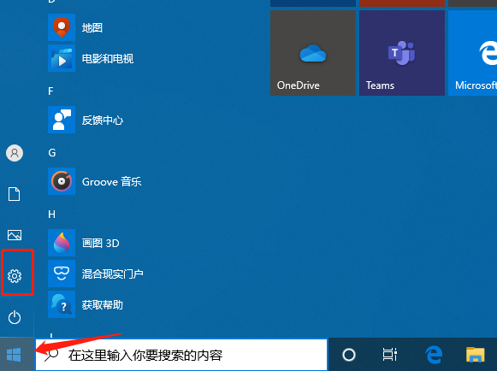Image resolution: width=497 pixels, height=371 pixels.
Task: Open the OneDrive tile
Action: pyautogui.click(x=313, y=53)
